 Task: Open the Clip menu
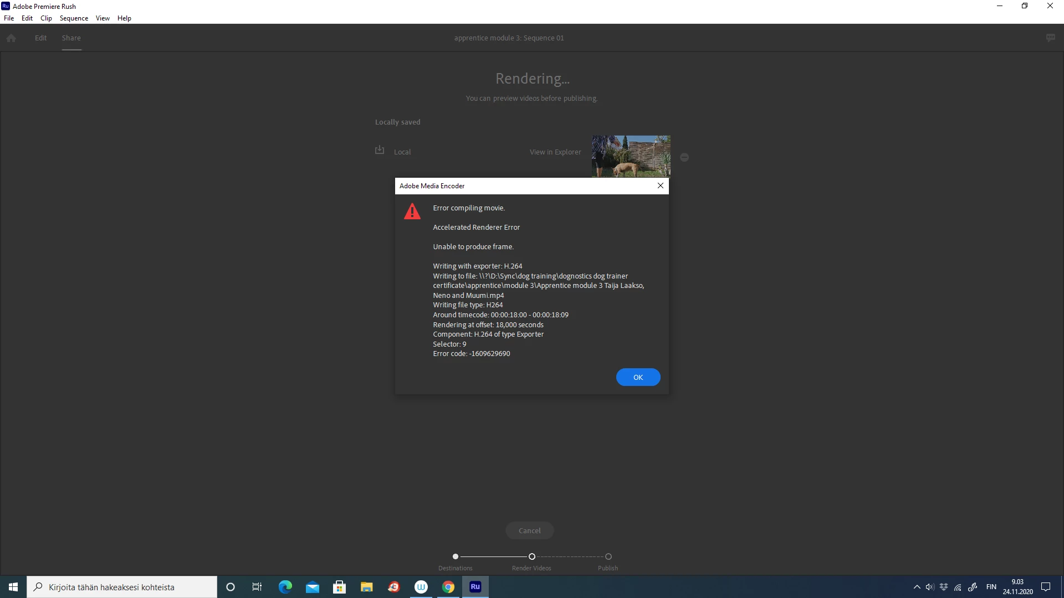click(x=46, y=18)
